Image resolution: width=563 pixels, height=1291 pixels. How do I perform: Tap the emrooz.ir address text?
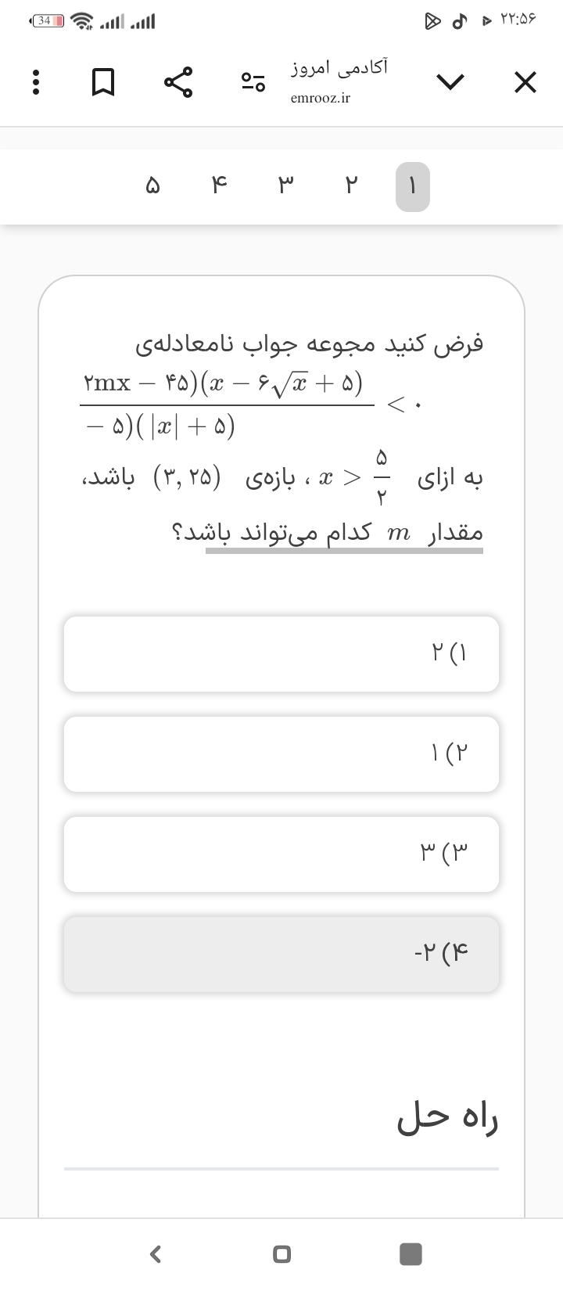(321, 99)
